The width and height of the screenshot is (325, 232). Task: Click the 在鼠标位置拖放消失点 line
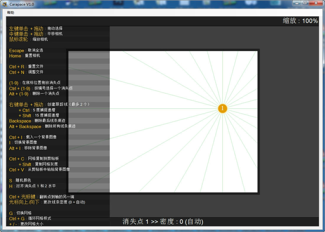35,83
